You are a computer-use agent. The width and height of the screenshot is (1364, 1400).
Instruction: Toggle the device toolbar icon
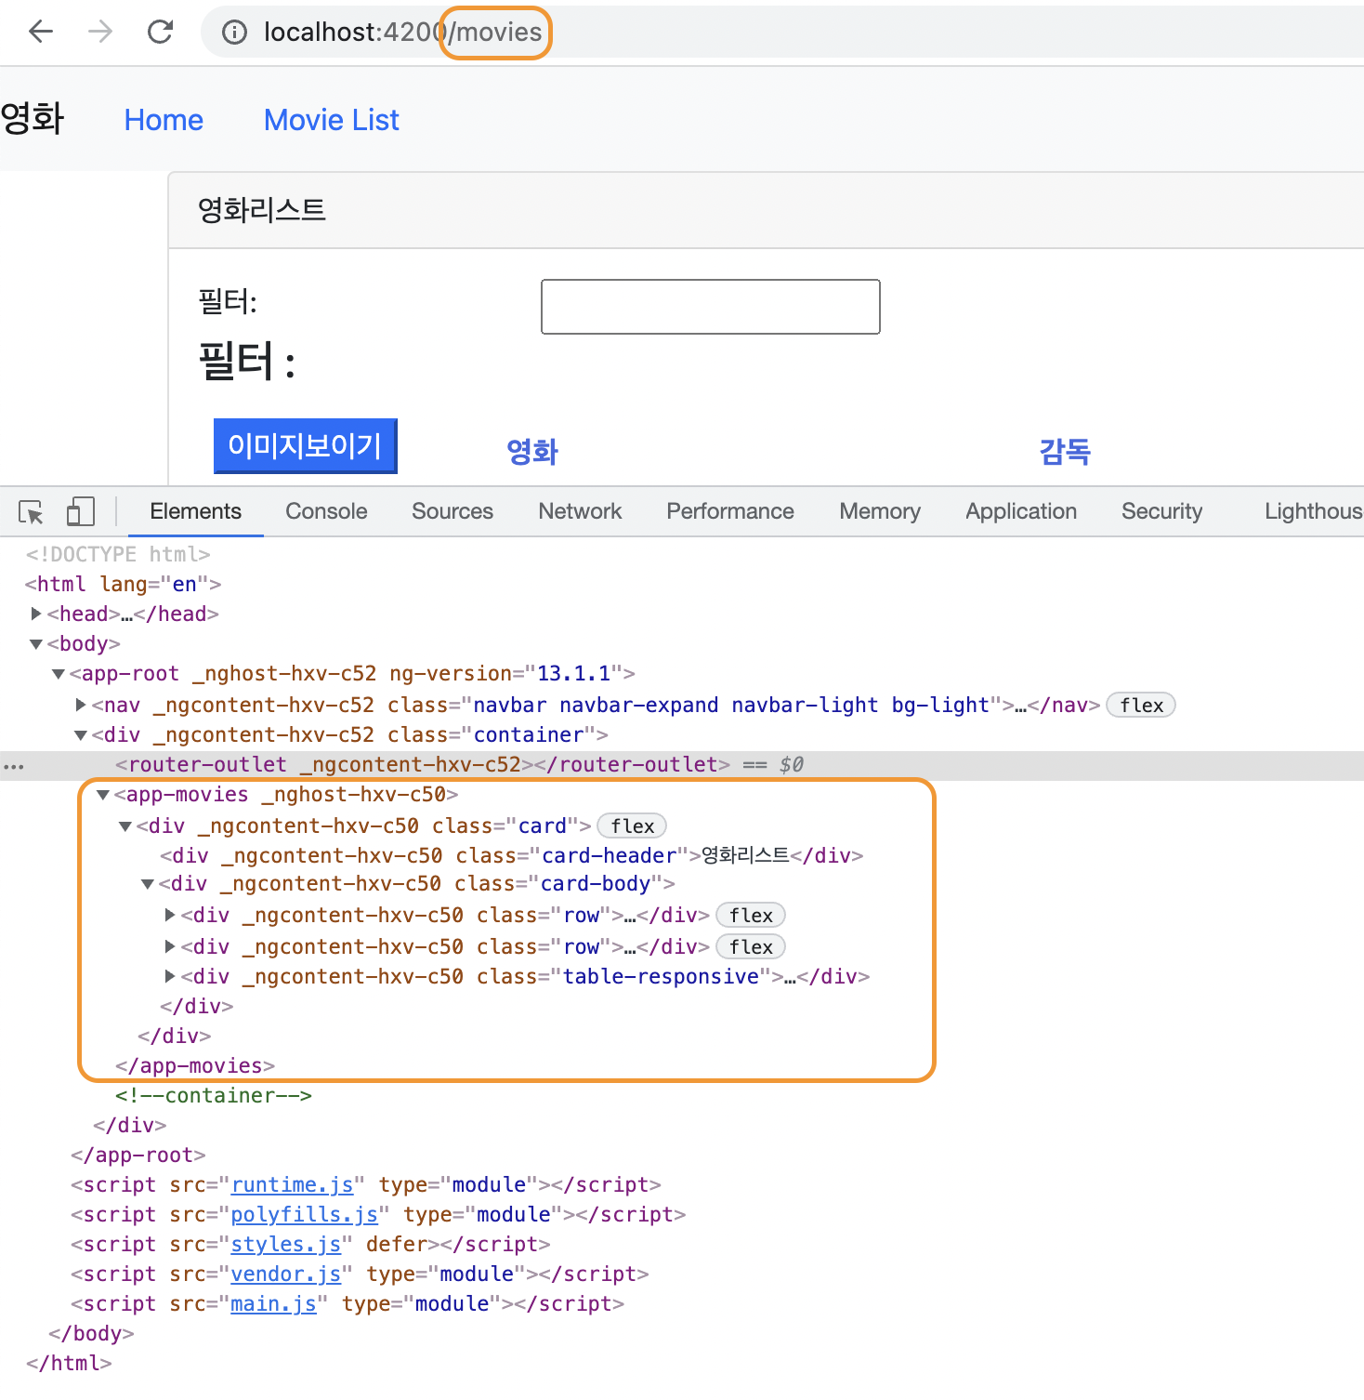click(81, 511)
